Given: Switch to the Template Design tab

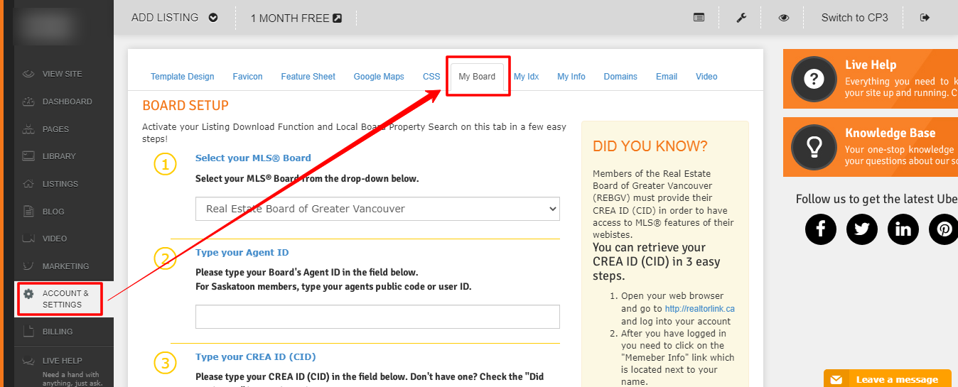Looking at the screenshot, I should (182, 77).
